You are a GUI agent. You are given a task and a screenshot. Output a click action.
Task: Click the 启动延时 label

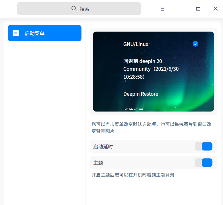click(x=103, y=147)
